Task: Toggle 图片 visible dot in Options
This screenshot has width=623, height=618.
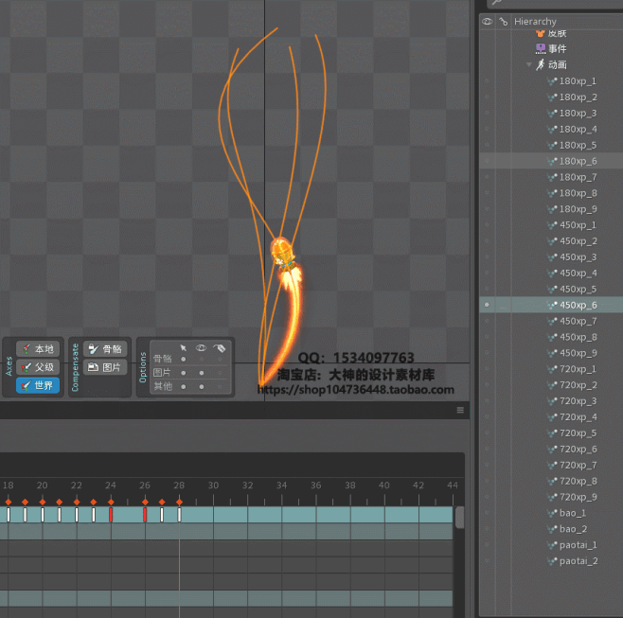Action: [202, 373]
